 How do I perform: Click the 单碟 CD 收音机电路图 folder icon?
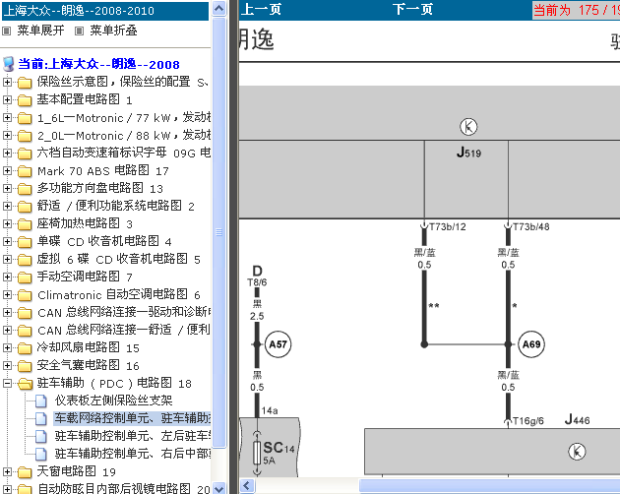25,242
